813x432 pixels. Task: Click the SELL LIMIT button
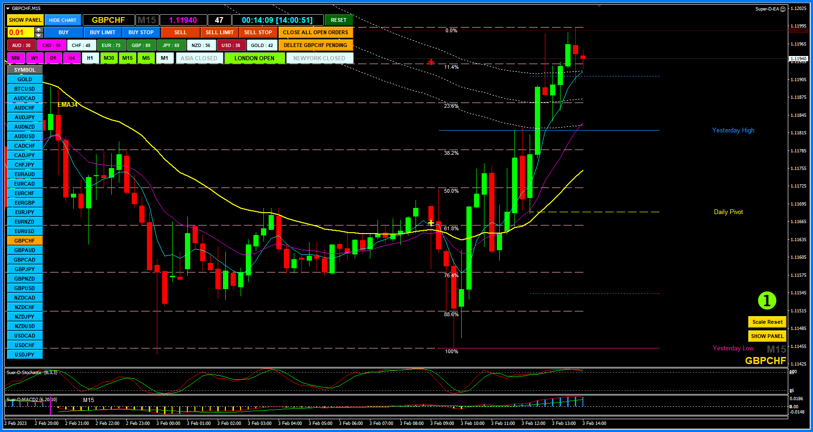[x=219, y=33]
